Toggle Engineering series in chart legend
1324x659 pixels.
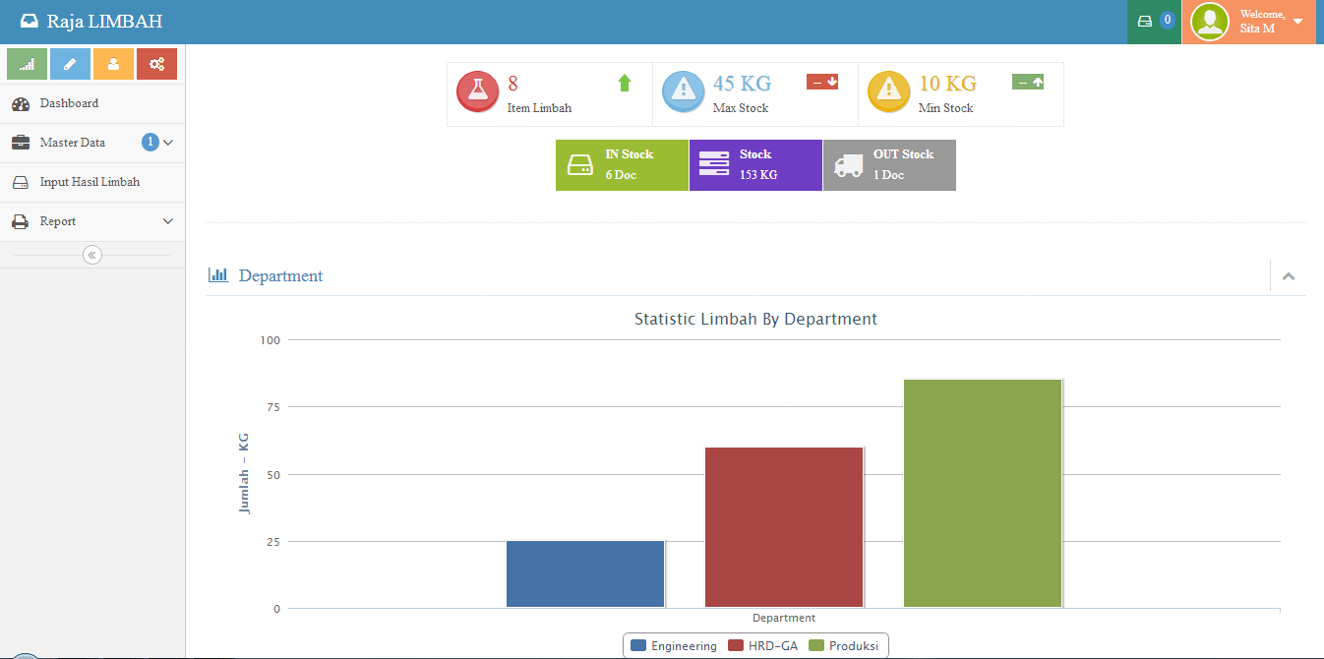674,646
